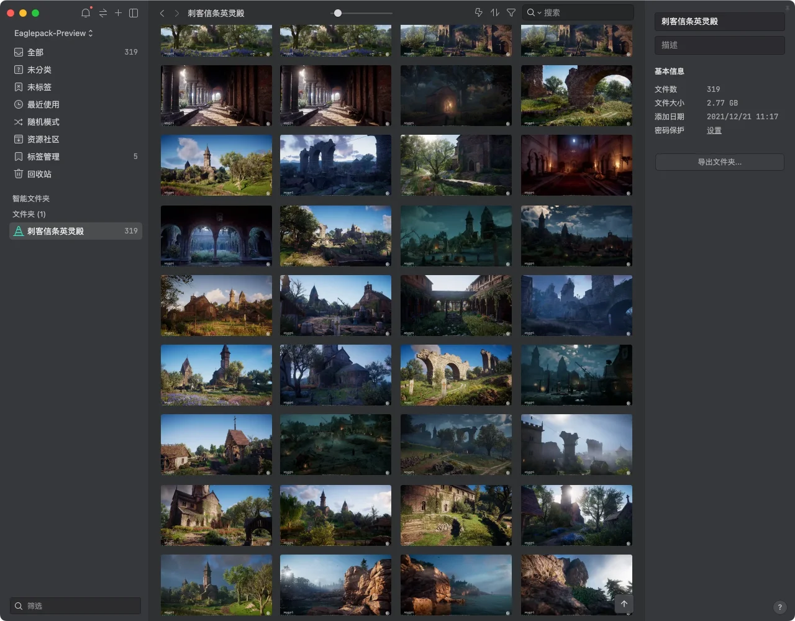Open the Eaglepack-Preview library switcher
The width and height of the screenshot is (795, 621).
(x=53, y=33)
